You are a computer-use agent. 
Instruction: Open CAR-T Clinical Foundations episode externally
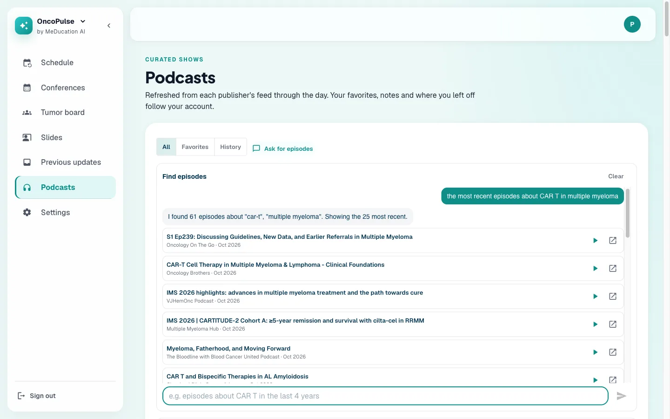click(613, 269)
